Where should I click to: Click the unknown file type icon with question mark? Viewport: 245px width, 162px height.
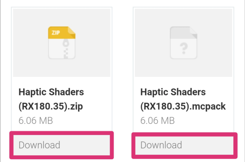tap(184, 43)
